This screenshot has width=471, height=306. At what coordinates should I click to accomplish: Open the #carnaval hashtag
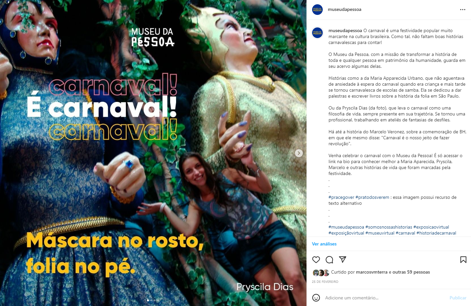(x=405, y=233)
